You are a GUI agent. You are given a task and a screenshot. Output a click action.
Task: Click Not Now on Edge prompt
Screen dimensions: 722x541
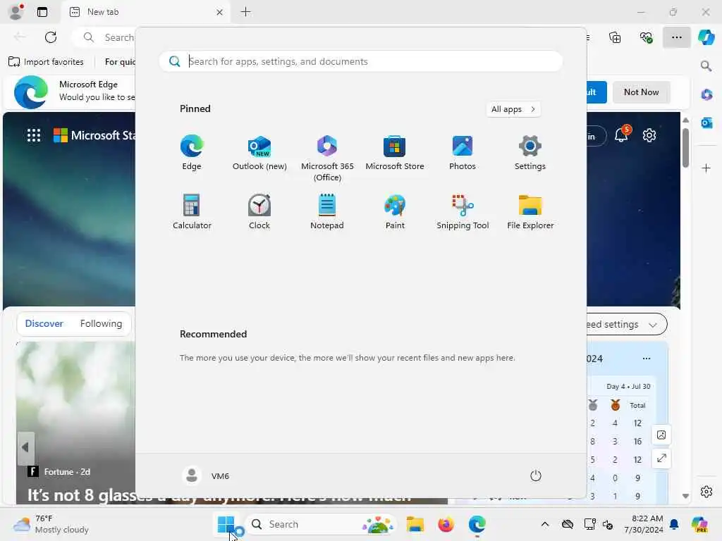641,92
